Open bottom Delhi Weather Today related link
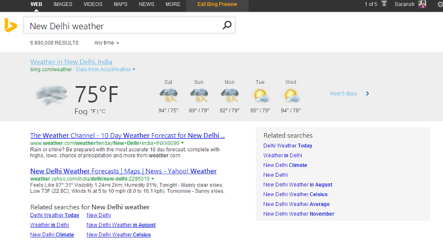 54,215
